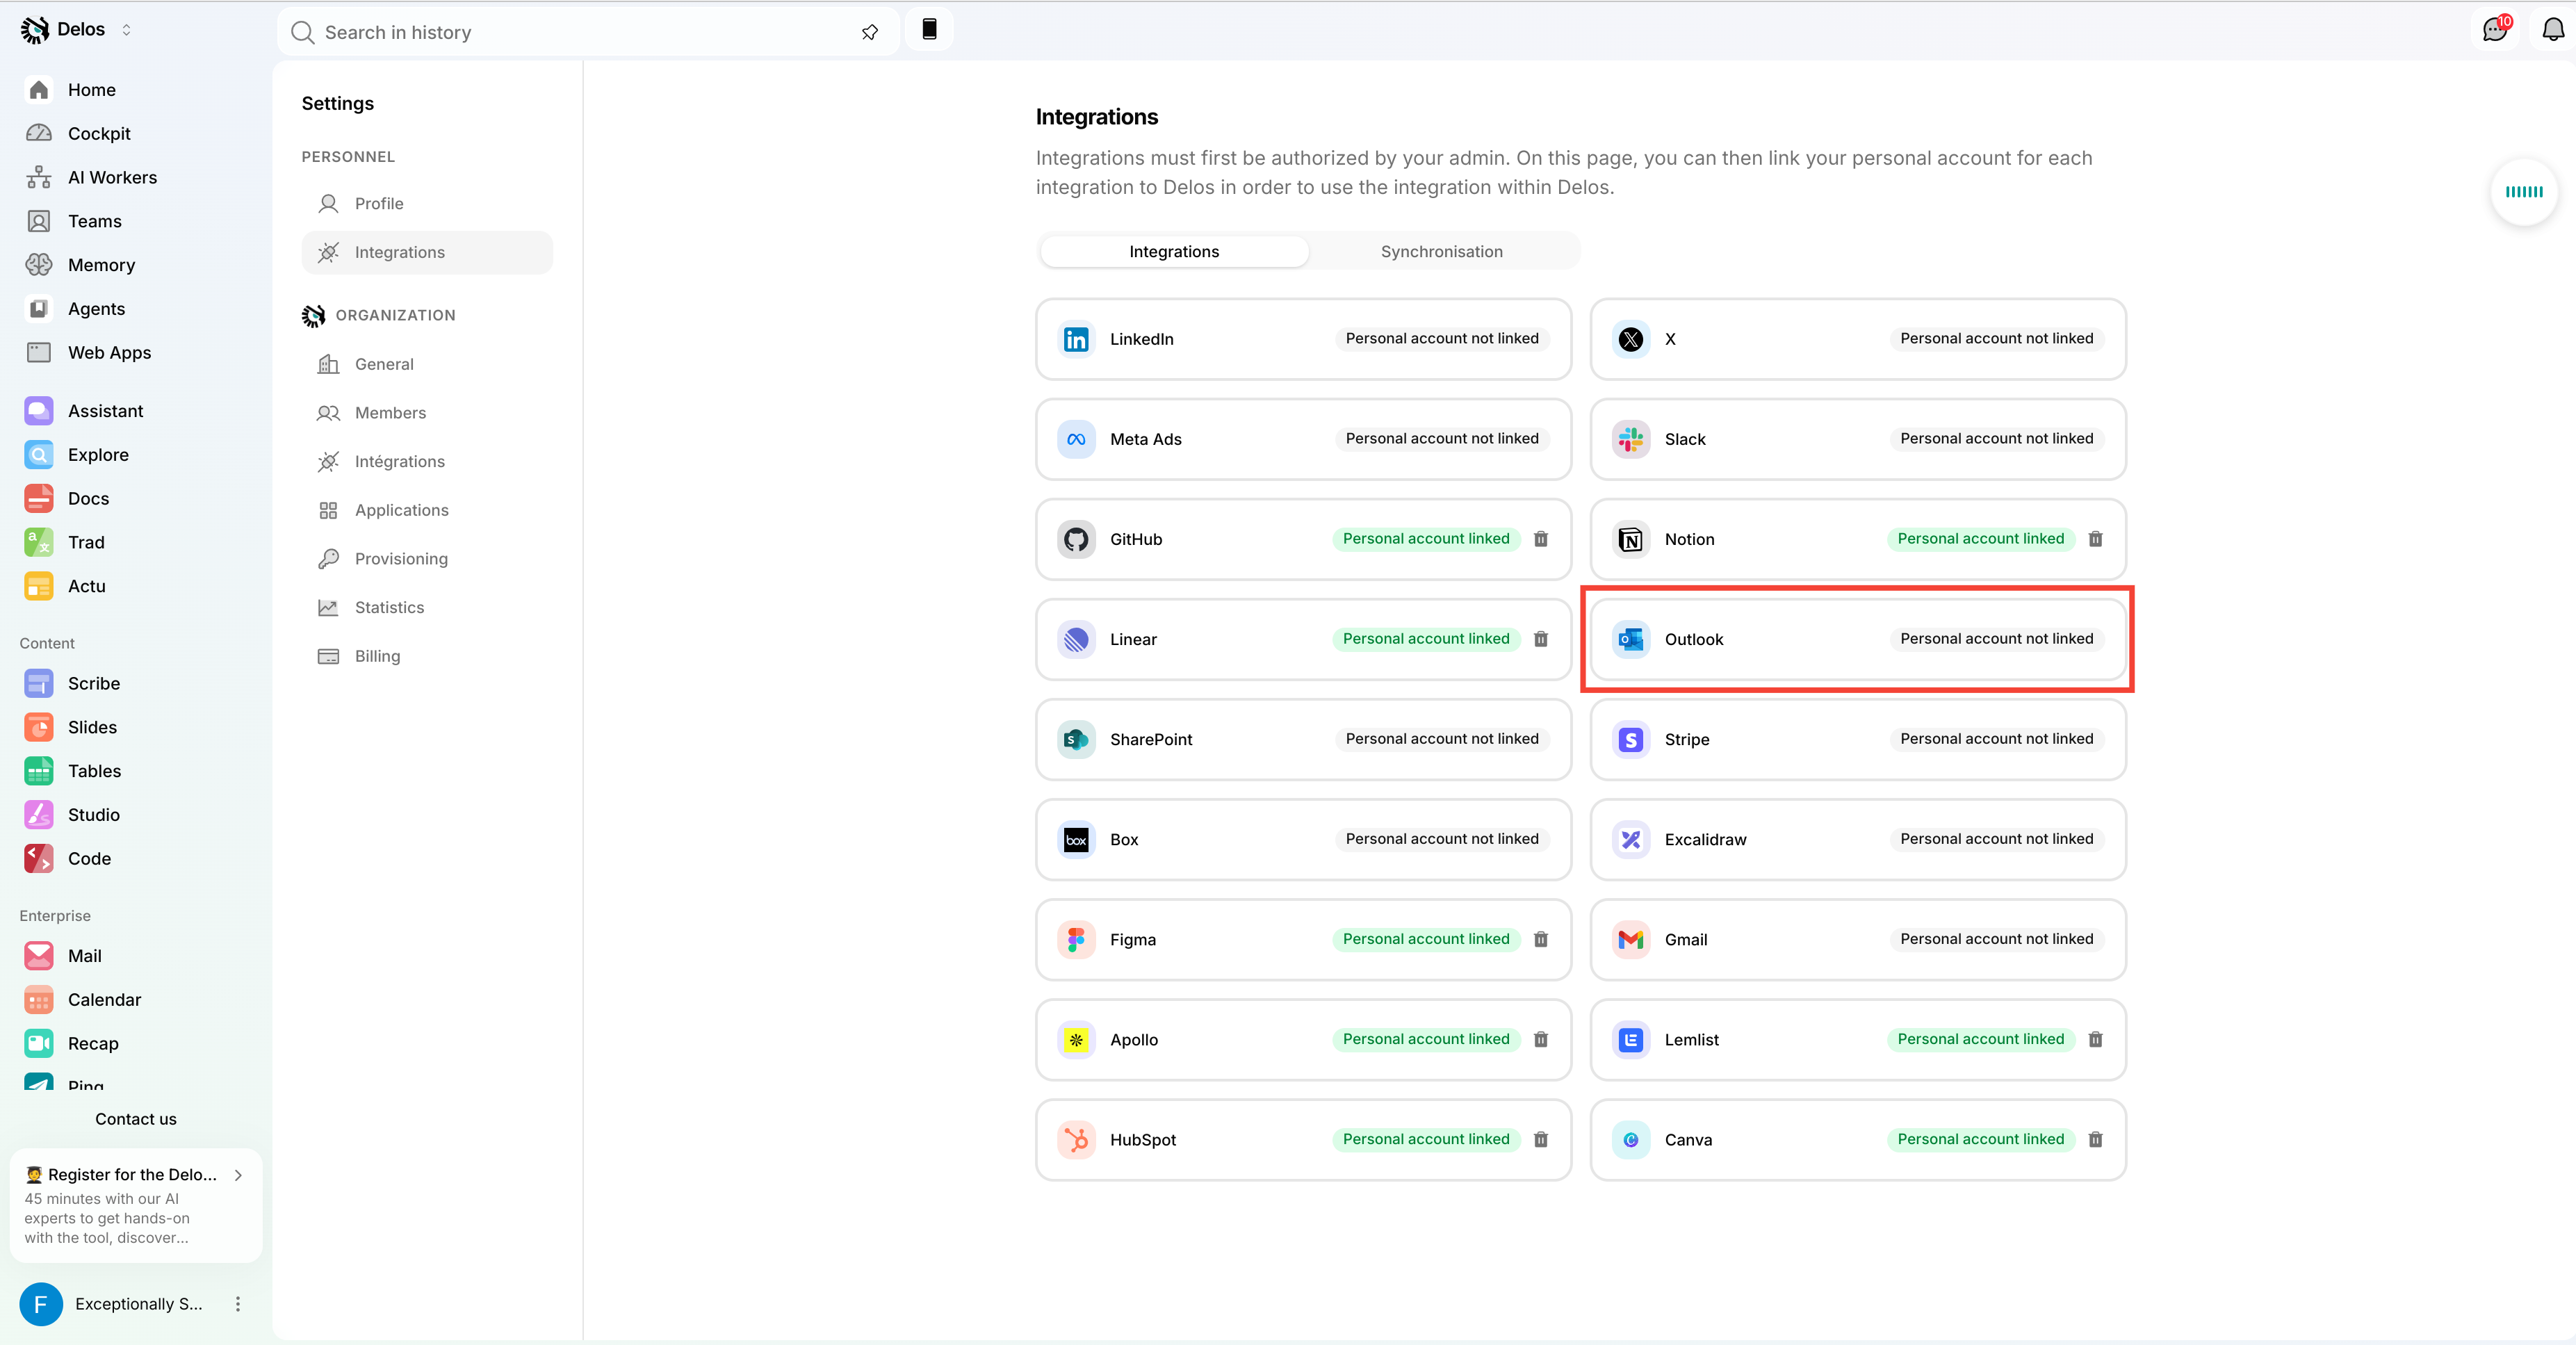
Task: Click the pin icon in the search bar
Action: [869, 32]
